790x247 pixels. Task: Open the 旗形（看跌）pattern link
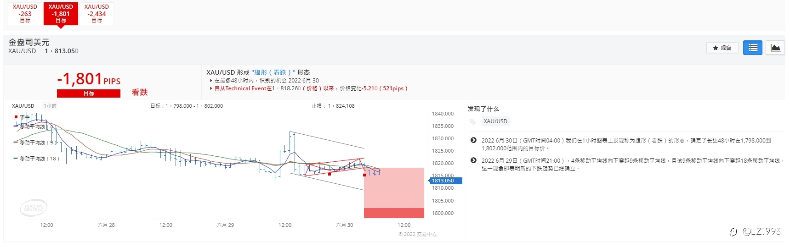[x=273, y=72]
